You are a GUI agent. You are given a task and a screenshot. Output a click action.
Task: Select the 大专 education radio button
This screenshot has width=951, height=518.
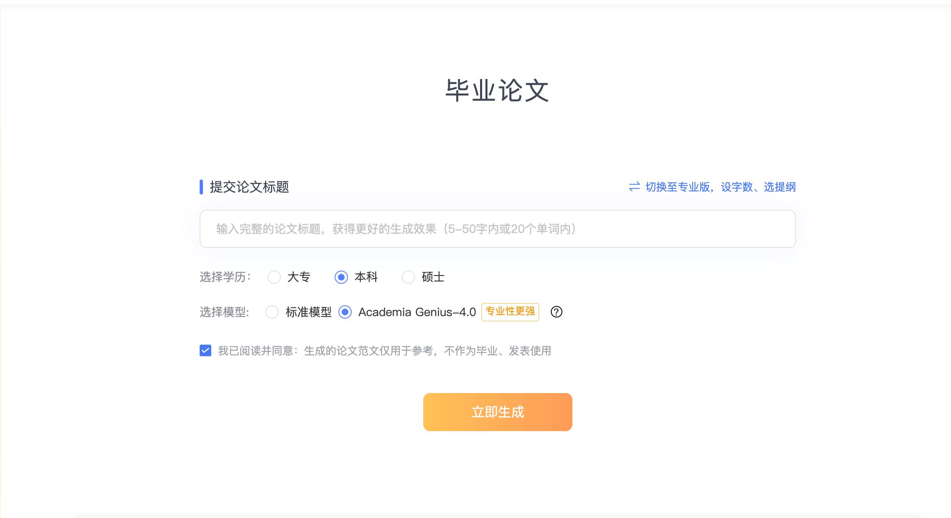274,277
